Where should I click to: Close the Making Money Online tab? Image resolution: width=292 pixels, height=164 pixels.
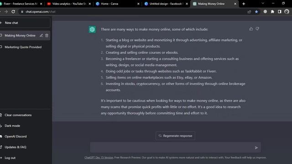pyautogui.click(x=235, y=4)
